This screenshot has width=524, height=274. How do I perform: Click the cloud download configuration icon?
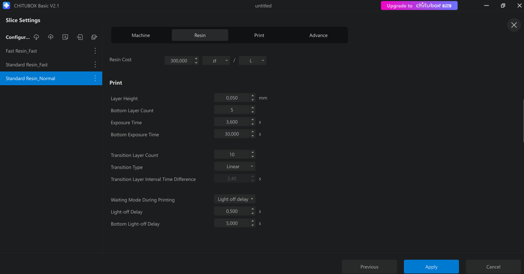point(36,37)
